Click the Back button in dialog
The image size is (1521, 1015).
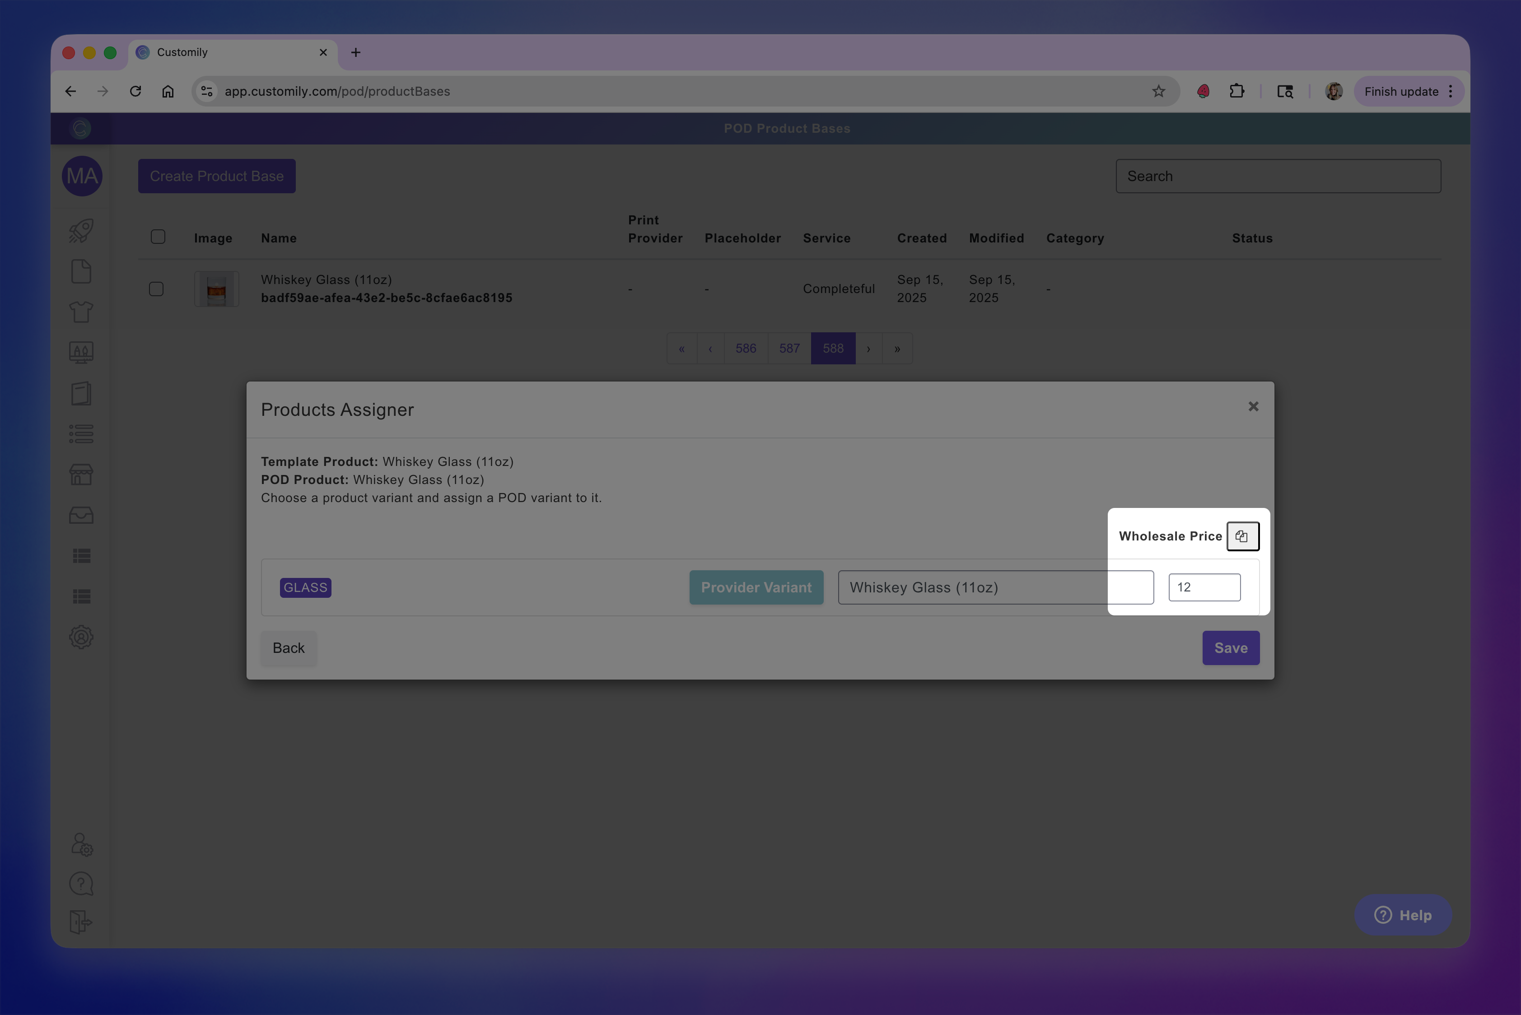(x=288, y=648)
